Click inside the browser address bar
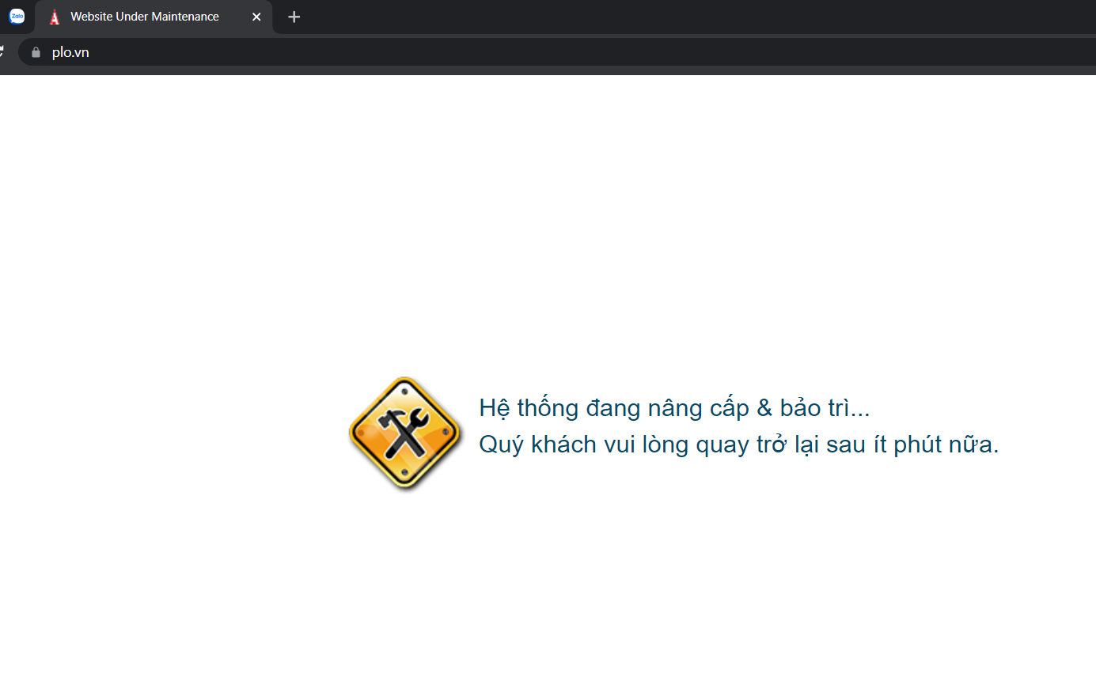The image size is (1096, 700). click(x=317, y=51)
